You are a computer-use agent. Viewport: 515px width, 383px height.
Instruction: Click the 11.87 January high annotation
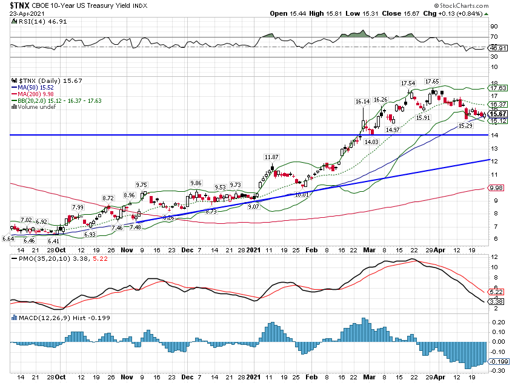(x=271, y=157)
